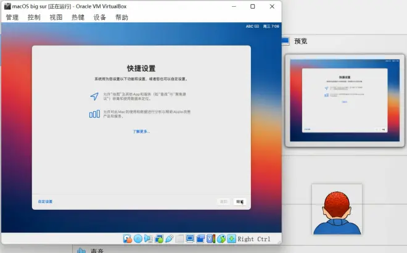This screenshot has width=407, height=253.
Task: Open the 了解更多 link
Action: coord(141,131)
